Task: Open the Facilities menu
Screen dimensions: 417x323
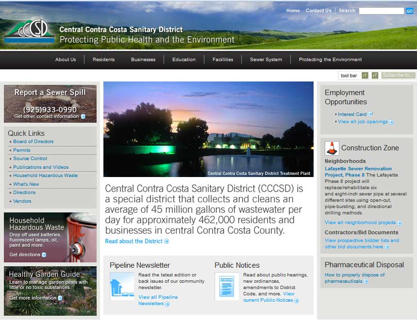Action: point(223,60)
